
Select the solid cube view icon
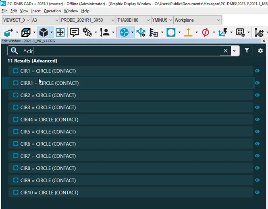43,32
